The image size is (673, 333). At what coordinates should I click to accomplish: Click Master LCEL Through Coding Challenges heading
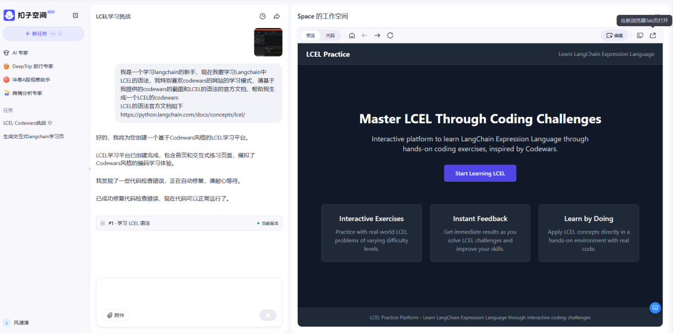pyautogui.click(x=480, y=119)
